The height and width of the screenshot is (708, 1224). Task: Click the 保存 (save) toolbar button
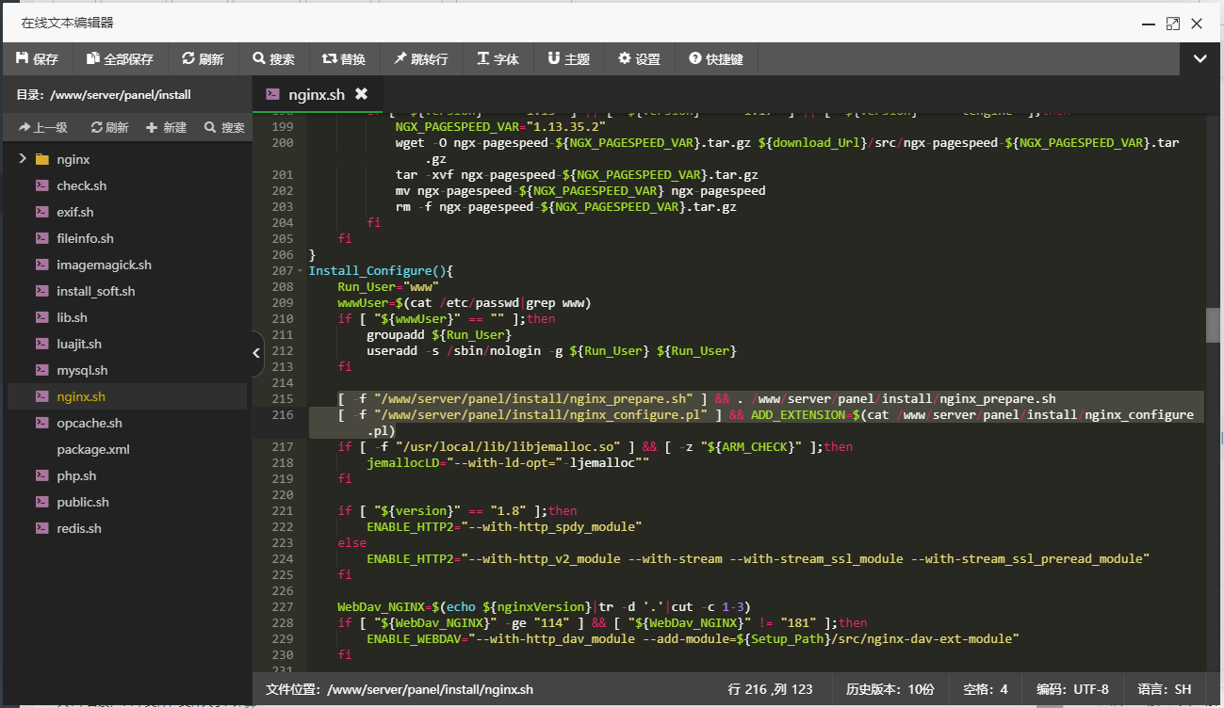[x=38, y=58]
